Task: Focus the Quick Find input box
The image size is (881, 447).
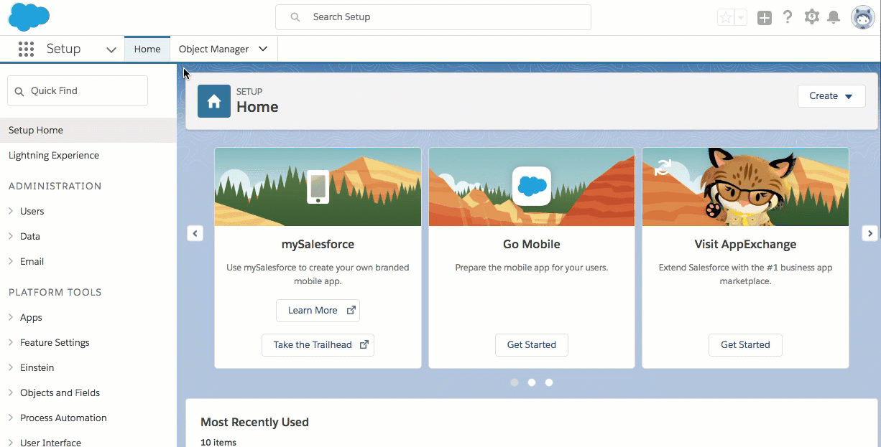Action: 78,91
